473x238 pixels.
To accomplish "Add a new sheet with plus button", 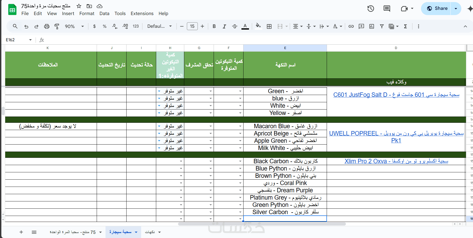I will point(21,232).
